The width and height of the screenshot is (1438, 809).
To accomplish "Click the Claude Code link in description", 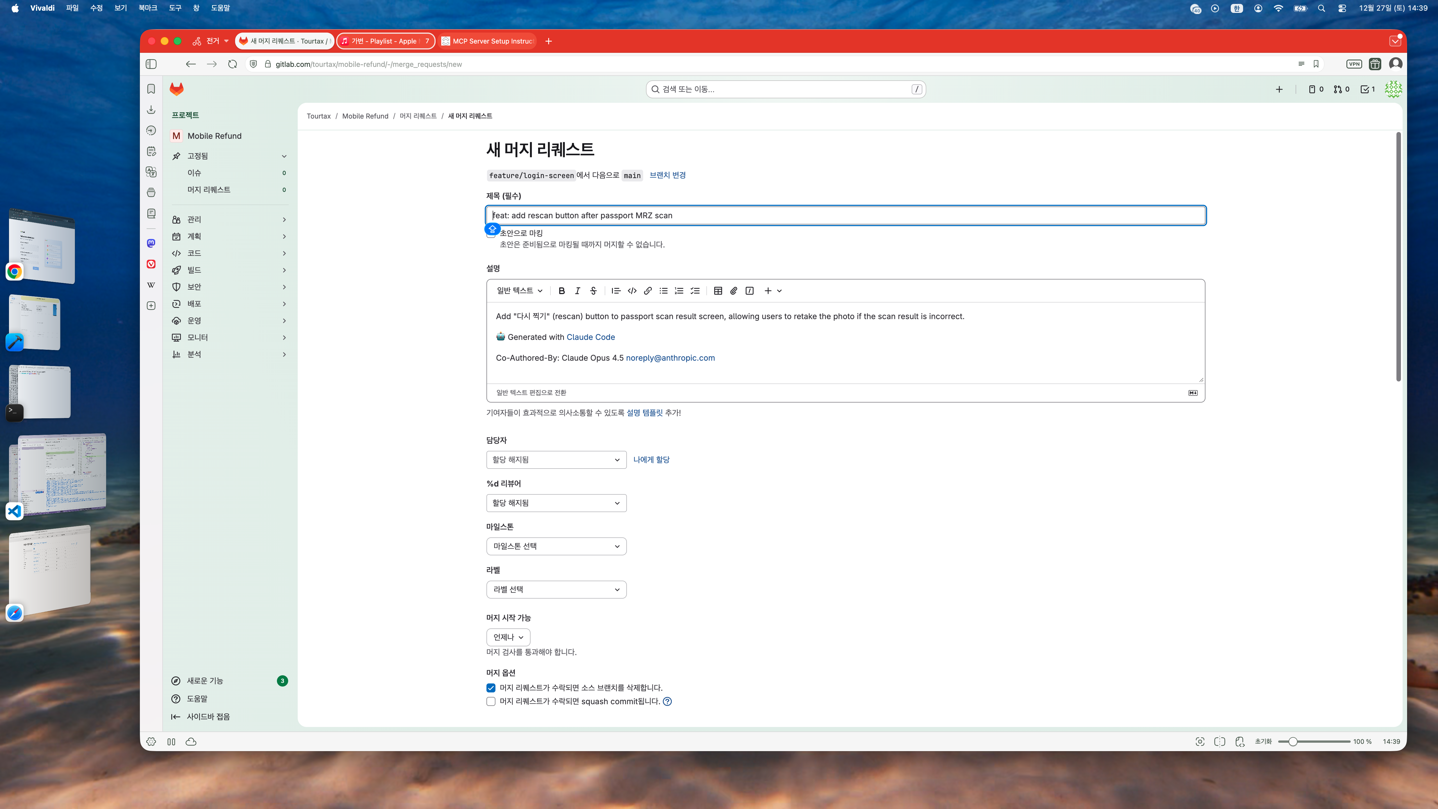I will tap(591, 337).
